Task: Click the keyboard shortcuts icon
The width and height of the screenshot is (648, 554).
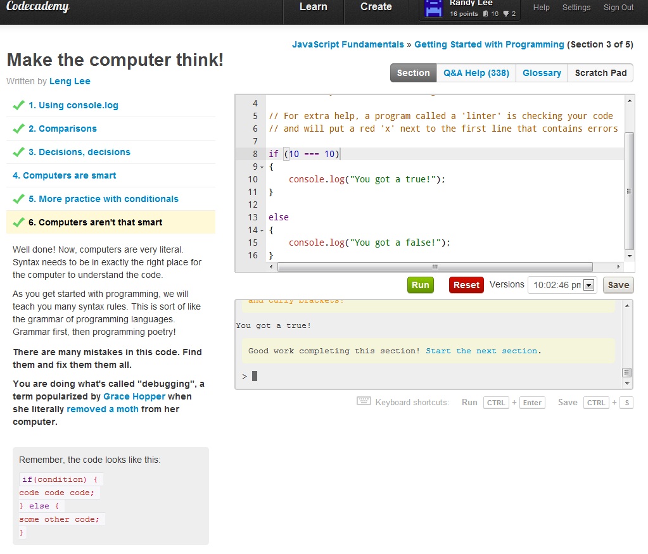Action: pos(364,402)
